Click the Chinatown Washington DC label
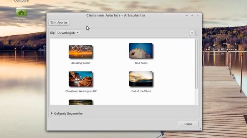This screenshot has height=138, width=247. (81, 91)
